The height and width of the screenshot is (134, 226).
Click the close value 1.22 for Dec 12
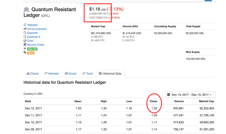[154, 108]
